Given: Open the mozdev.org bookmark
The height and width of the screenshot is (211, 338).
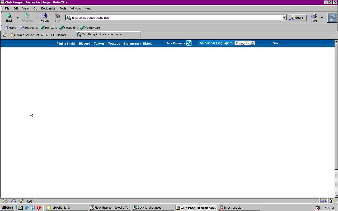Looking at the screenshot, I should click(90, 27).
